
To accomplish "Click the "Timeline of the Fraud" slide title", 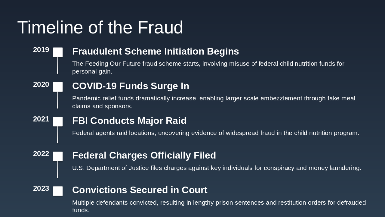I will 100,27.
